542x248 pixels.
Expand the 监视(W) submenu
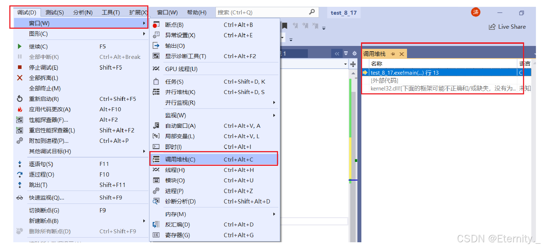coord(214,115)
